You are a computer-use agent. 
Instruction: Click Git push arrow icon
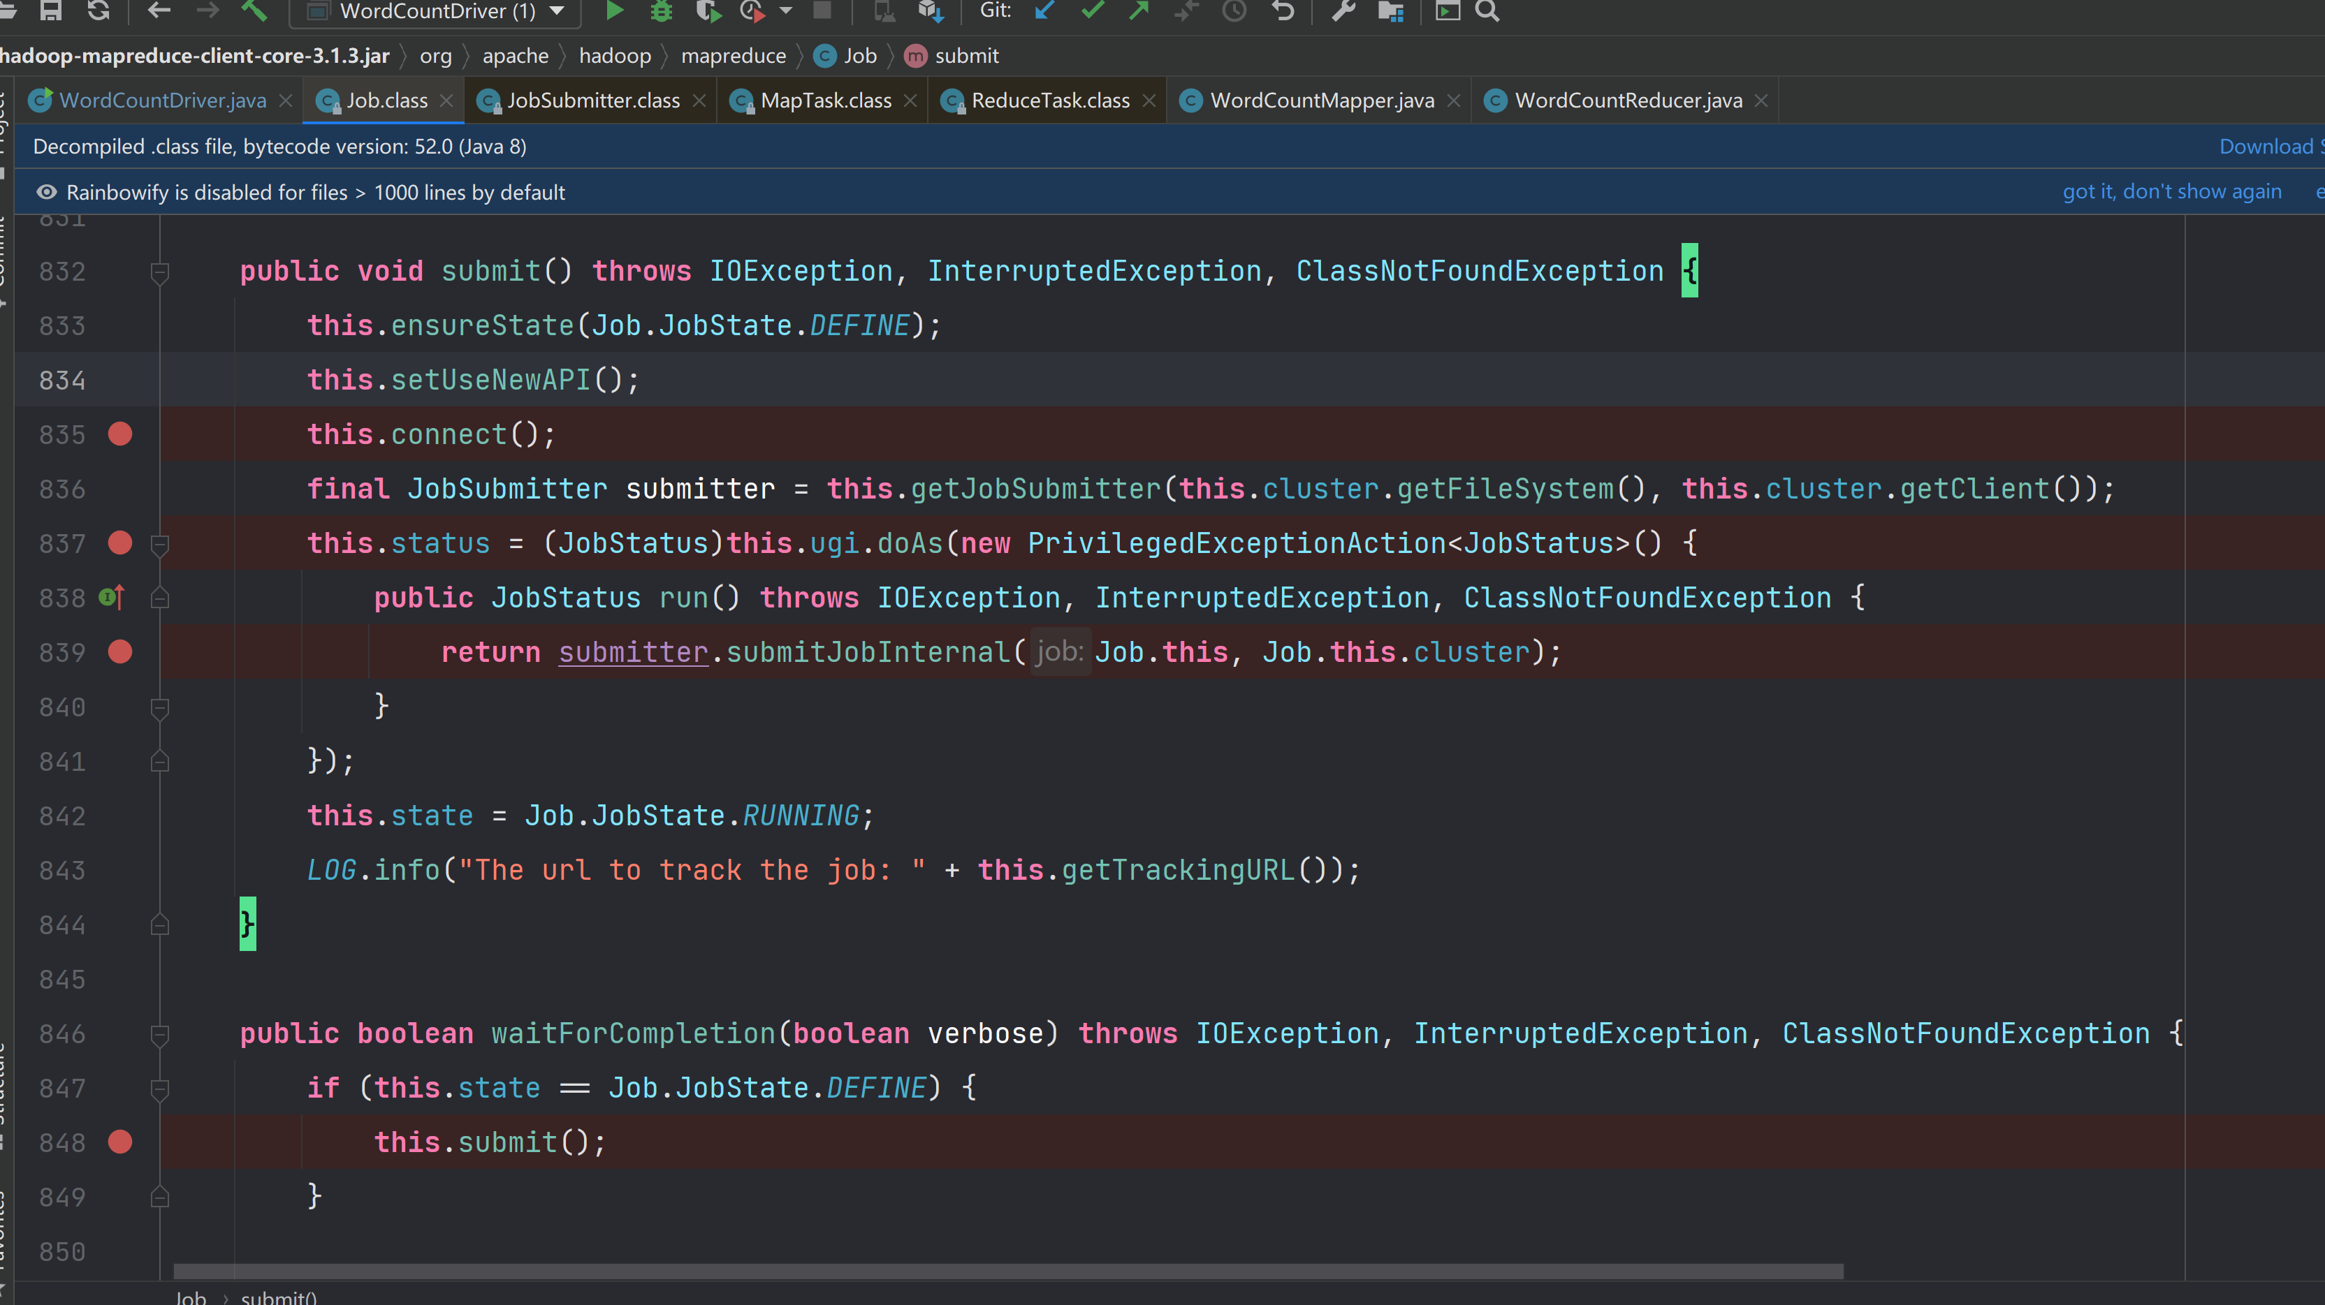tap(1139, 10)
